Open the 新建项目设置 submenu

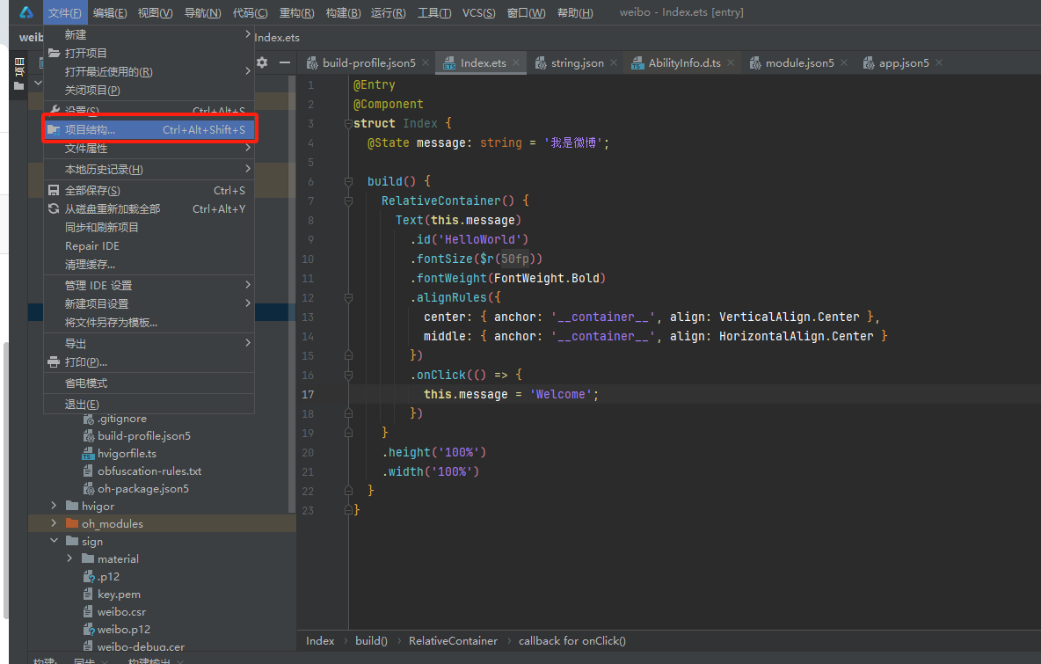click(x=149, y=303)
